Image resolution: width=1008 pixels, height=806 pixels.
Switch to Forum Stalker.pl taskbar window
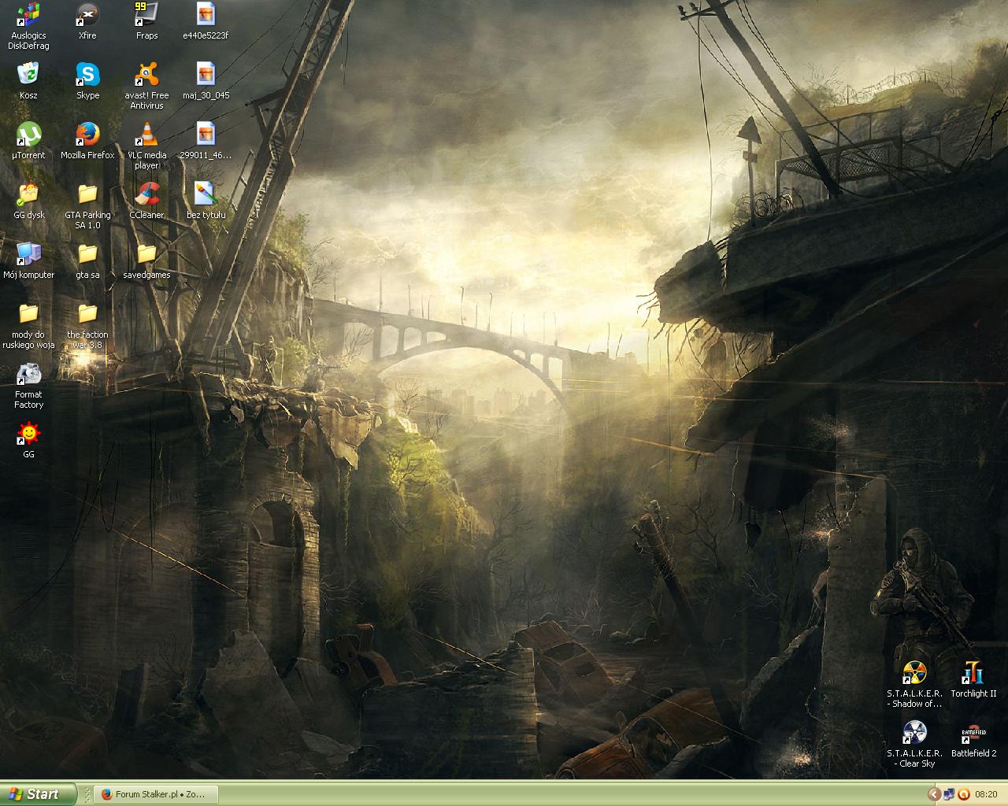point(155,794)
